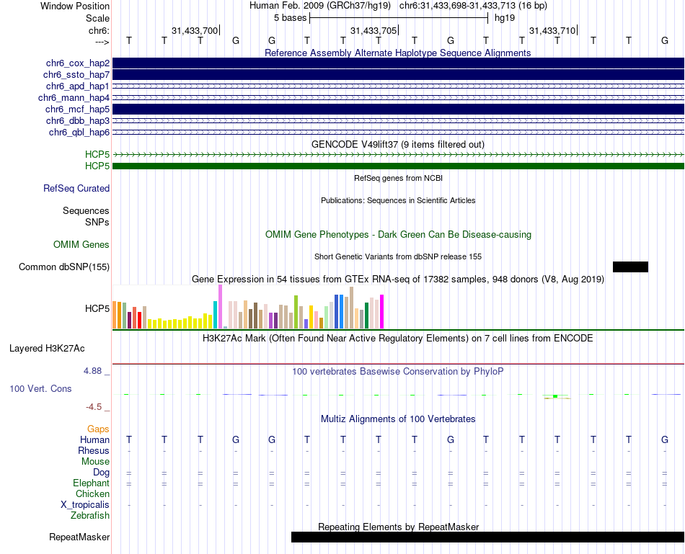
Task: Open the OMIM Genes track label
Action: [81, 244]
